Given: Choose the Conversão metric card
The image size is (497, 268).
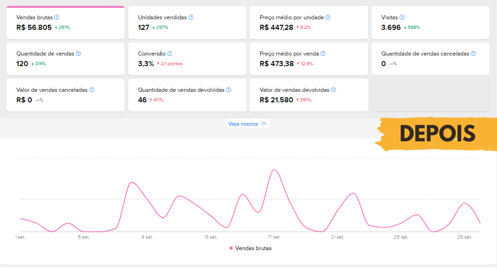Looking at the screenshot, I should 187,59.
